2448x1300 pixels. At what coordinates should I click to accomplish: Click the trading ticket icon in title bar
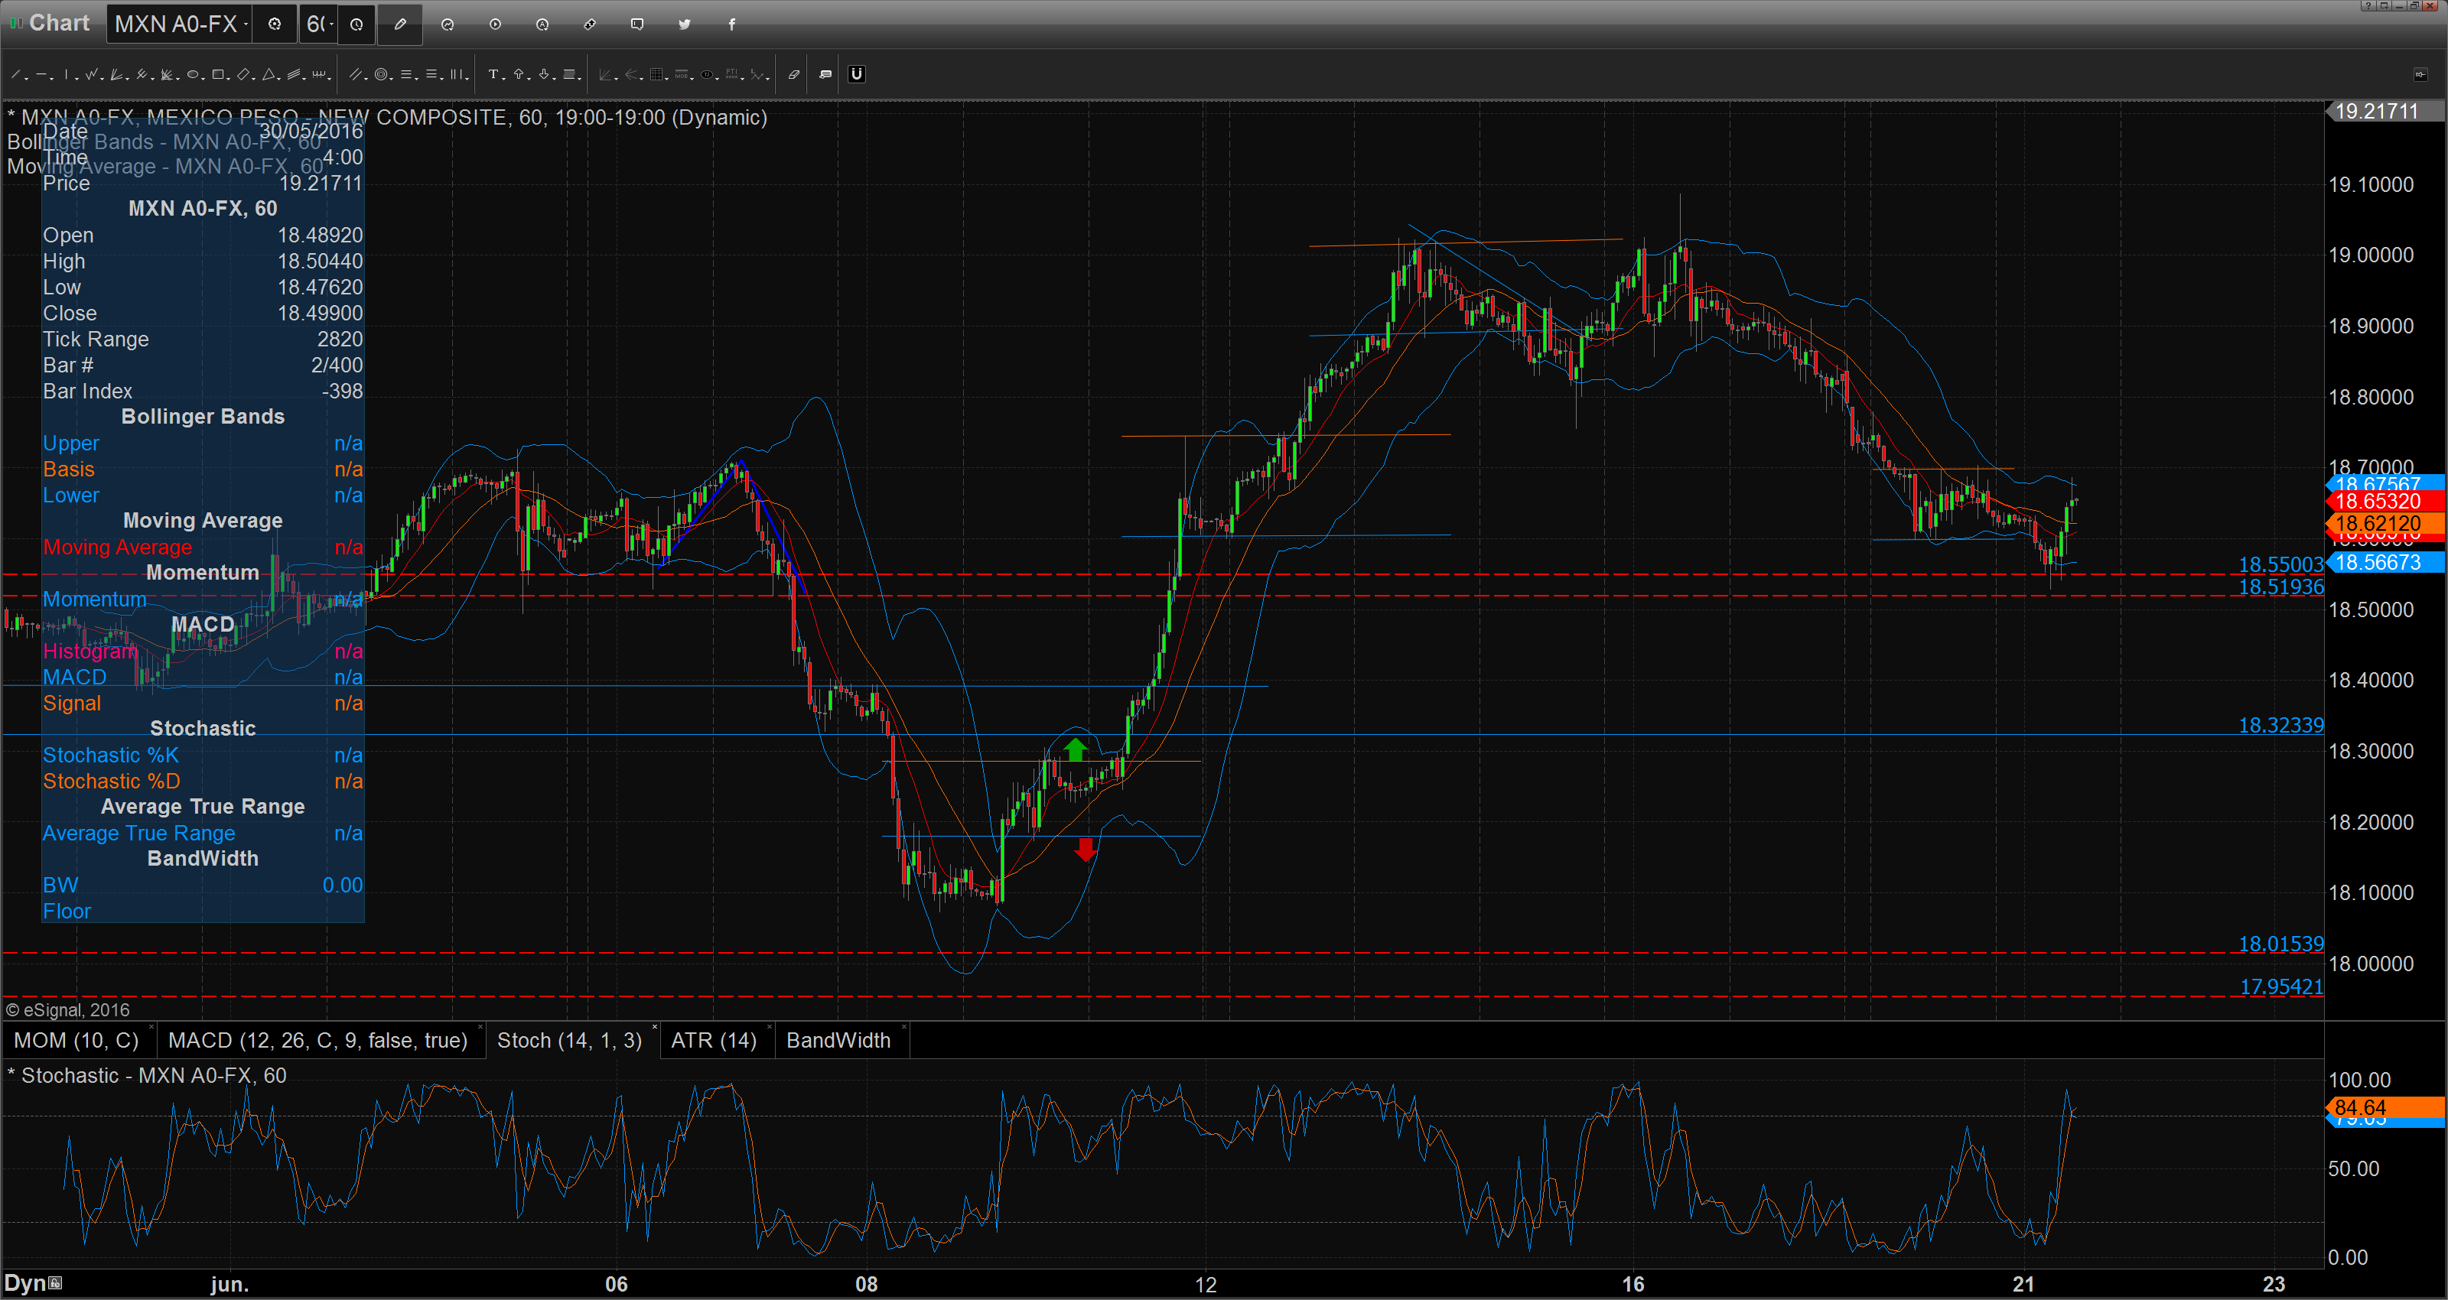click(590, 24)
